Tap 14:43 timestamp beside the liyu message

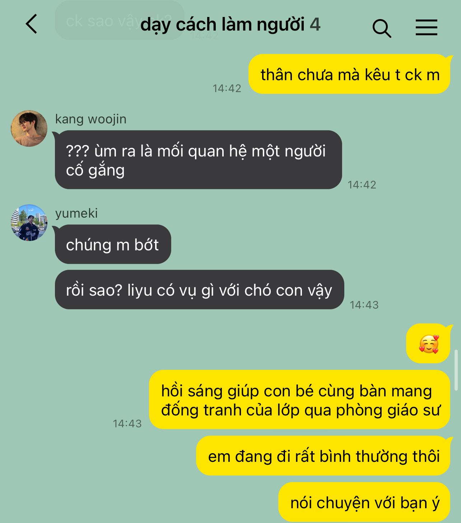364,305
